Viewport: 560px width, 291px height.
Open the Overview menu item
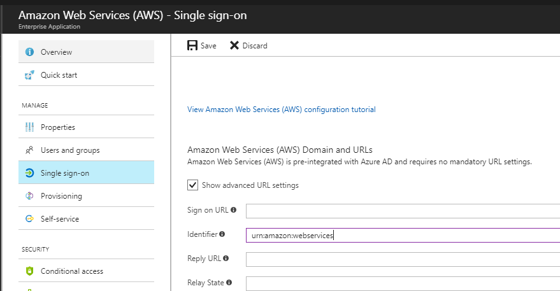87,52
